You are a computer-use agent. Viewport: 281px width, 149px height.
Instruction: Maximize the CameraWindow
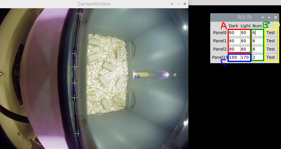click(178, 4)
